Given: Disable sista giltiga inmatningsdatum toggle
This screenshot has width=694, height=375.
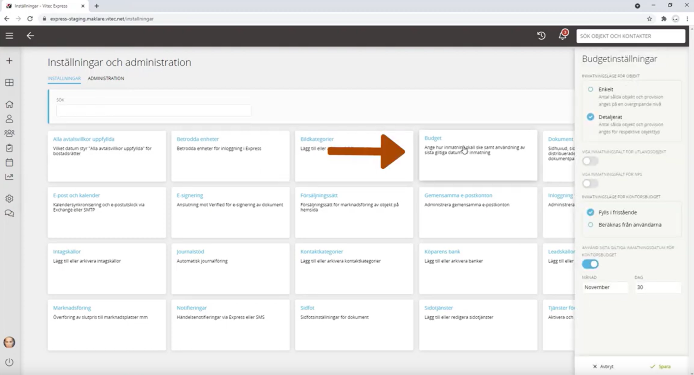Looking at the screenshot, I should coord(590,264).
